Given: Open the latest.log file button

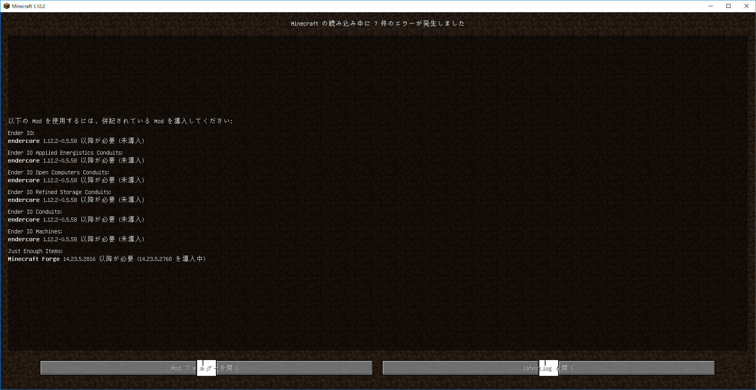Looking at the screenshot, I should (548, 368).
